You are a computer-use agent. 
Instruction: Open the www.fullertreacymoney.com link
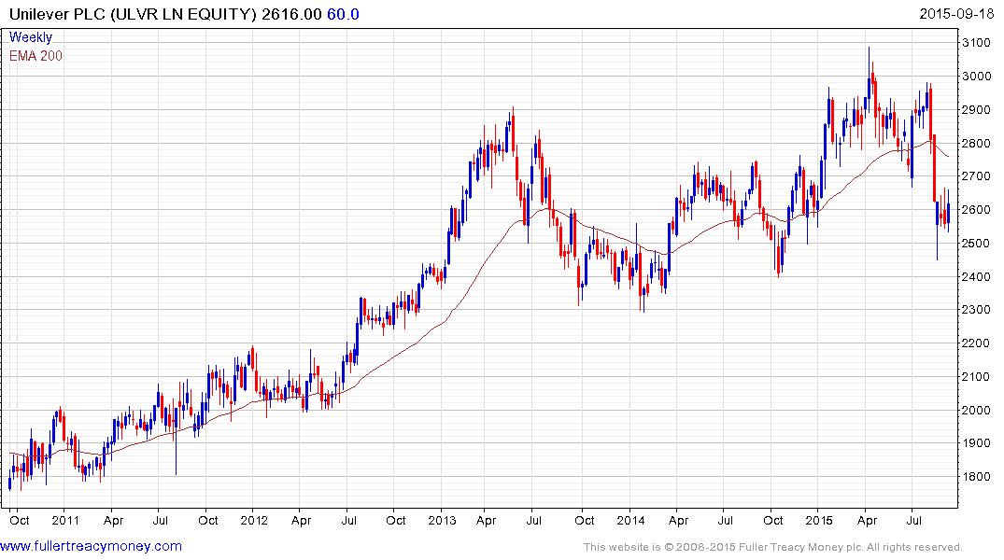click(x=91, y=546)
